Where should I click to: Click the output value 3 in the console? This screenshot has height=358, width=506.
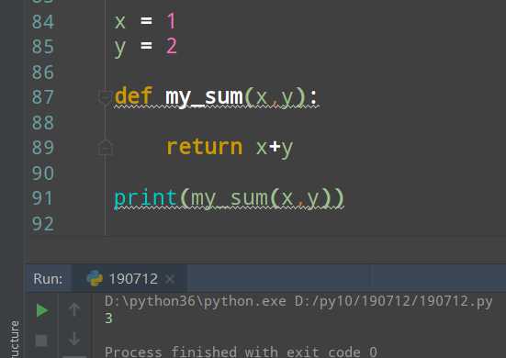(108, 319)
